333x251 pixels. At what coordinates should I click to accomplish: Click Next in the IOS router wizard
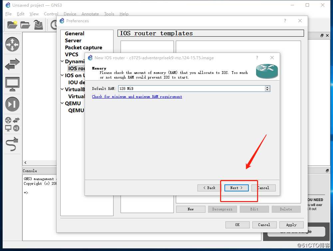[236, 188]
